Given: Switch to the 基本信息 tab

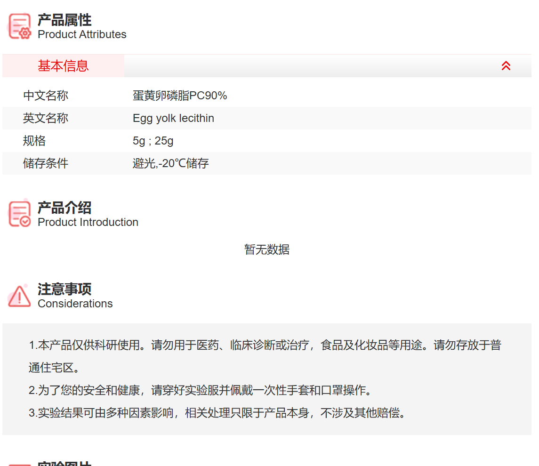Looking at the screenshot, I should point(63,66).
